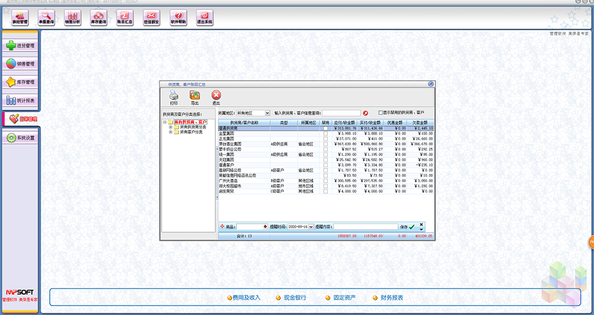Click the 销售分析 sales analysis icon
The width and height of the screenshot is (594, 315).
[72, 17]
